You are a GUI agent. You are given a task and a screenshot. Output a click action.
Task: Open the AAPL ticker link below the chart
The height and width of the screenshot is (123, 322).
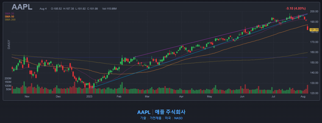(x=144, y=112)
